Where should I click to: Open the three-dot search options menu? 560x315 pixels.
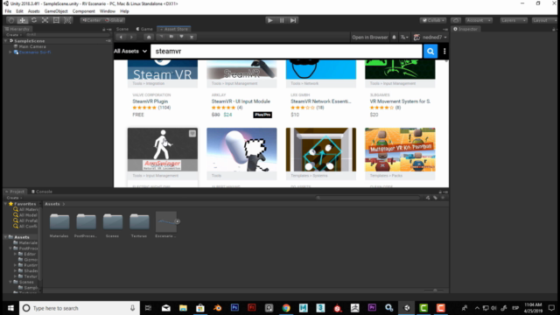[x=444, y=51]
